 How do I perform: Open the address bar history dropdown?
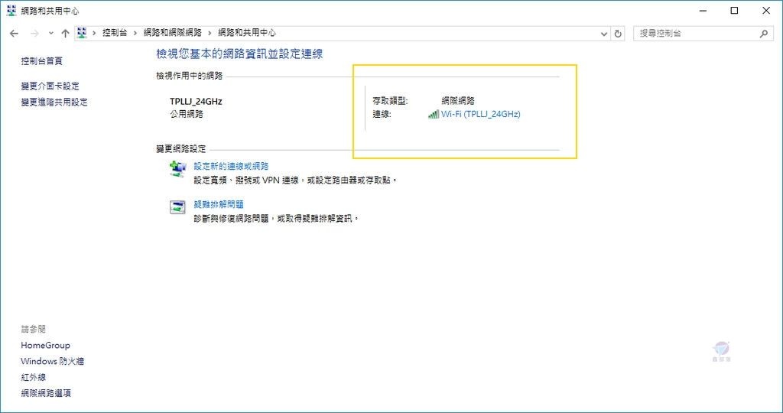point(604,34)
